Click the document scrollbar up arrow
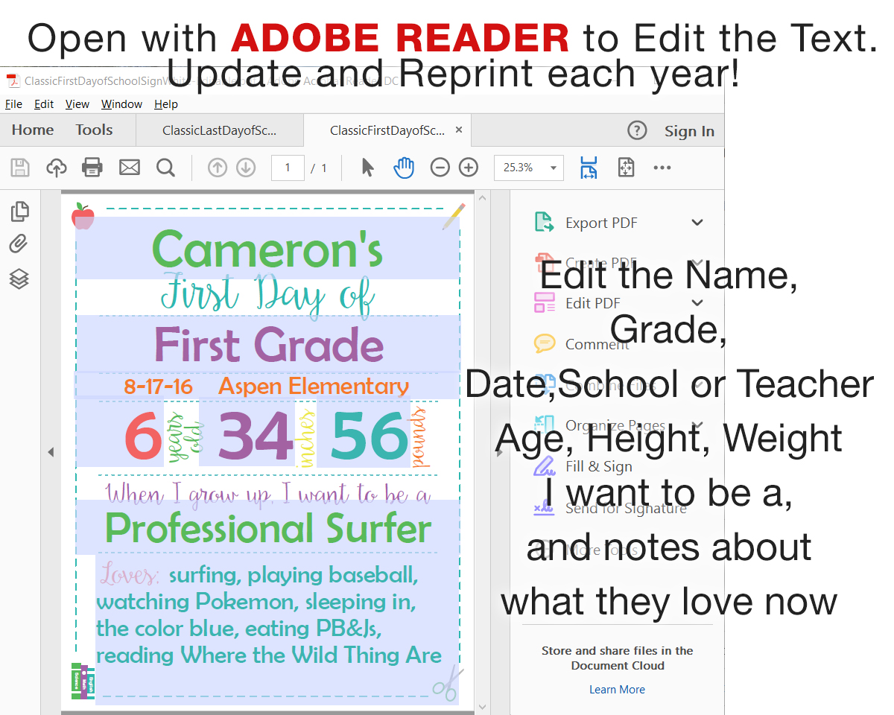Viewport: 894px width, 715px height. pos(482,199)
